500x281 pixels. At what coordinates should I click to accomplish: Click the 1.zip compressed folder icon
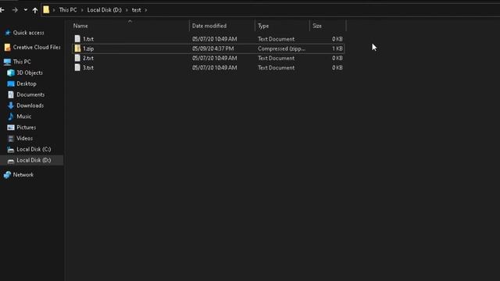(x=77, y=48)
